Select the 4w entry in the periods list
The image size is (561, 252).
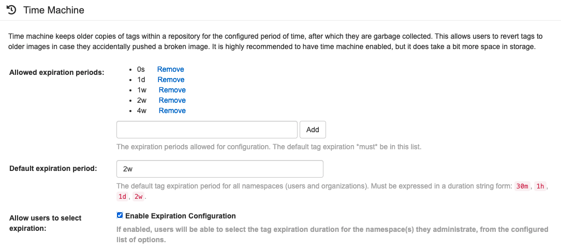tap(141, 111)
